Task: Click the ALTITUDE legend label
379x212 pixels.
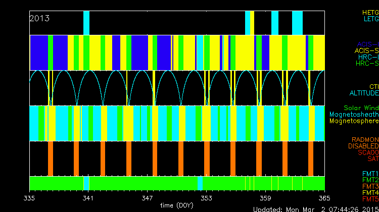Action: coord(364,93)
